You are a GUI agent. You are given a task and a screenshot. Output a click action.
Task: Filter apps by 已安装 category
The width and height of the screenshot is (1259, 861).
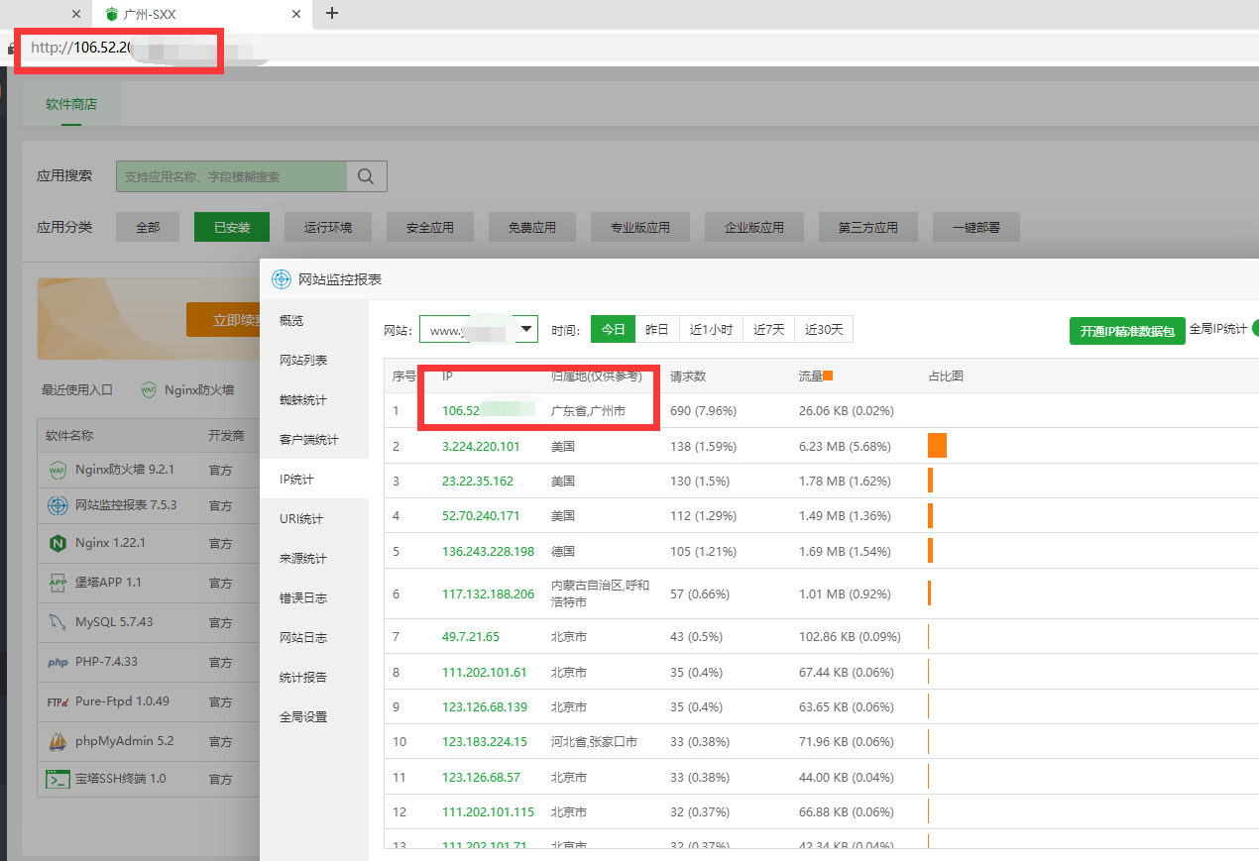(232, 227)
